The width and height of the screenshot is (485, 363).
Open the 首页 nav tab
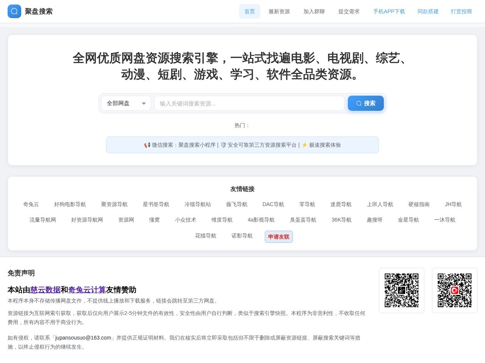(250, 11)
